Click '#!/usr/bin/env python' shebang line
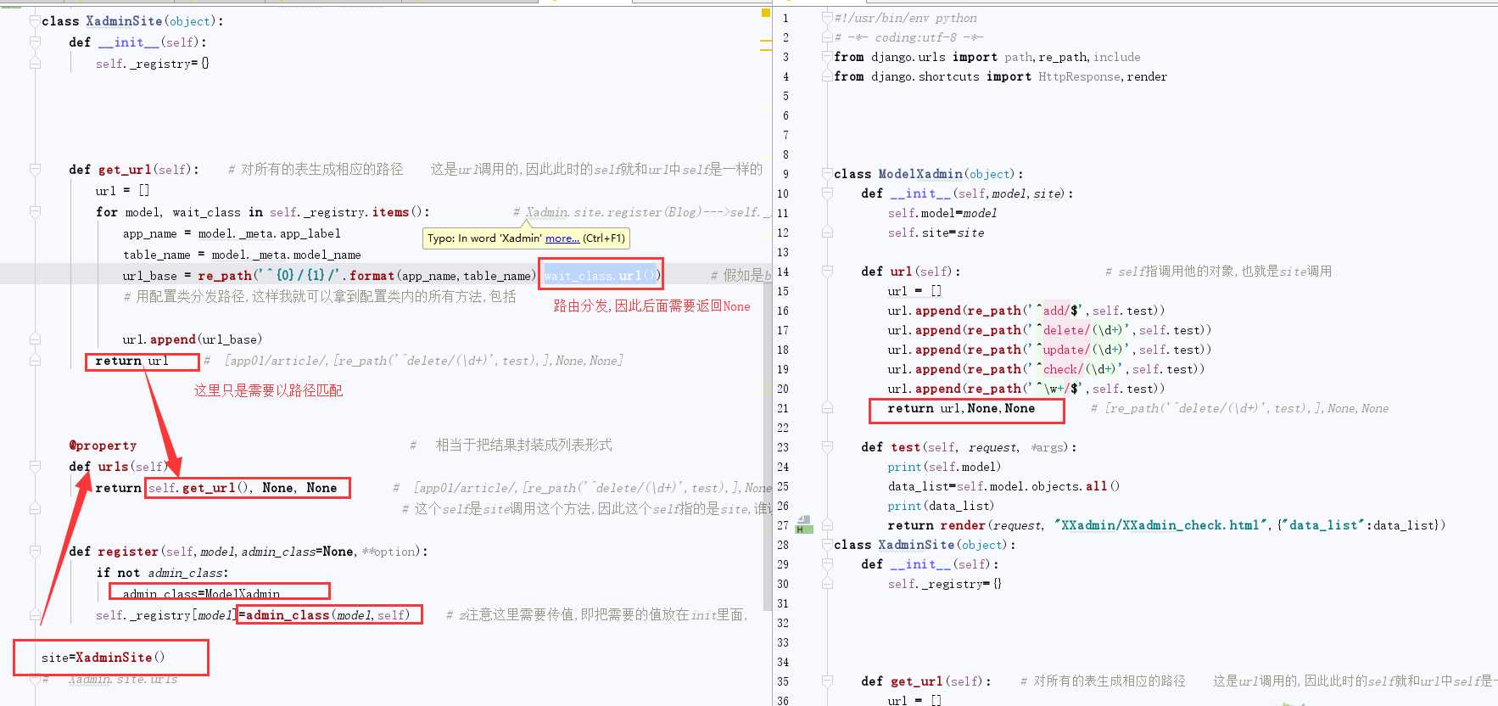This screenshot has height=706, width=1498. click(906, 18)
